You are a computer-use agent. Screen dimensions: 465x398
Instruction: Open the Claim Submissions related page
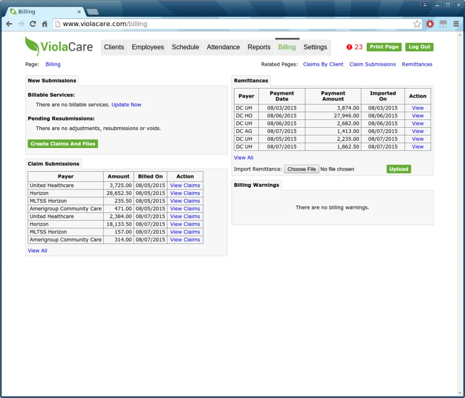[372, 64]
